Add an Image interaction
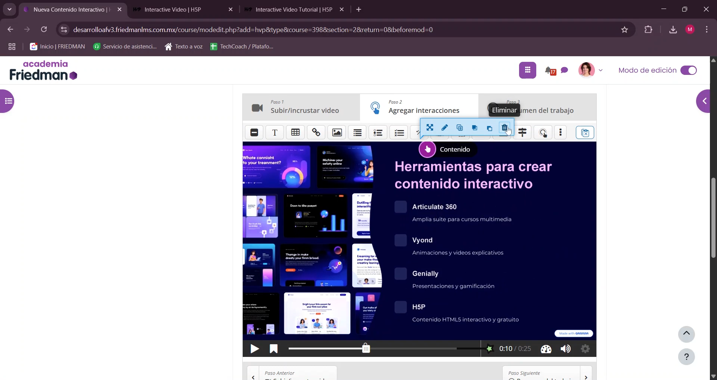Viewport: 717px width, 380px height. [337, 133]
